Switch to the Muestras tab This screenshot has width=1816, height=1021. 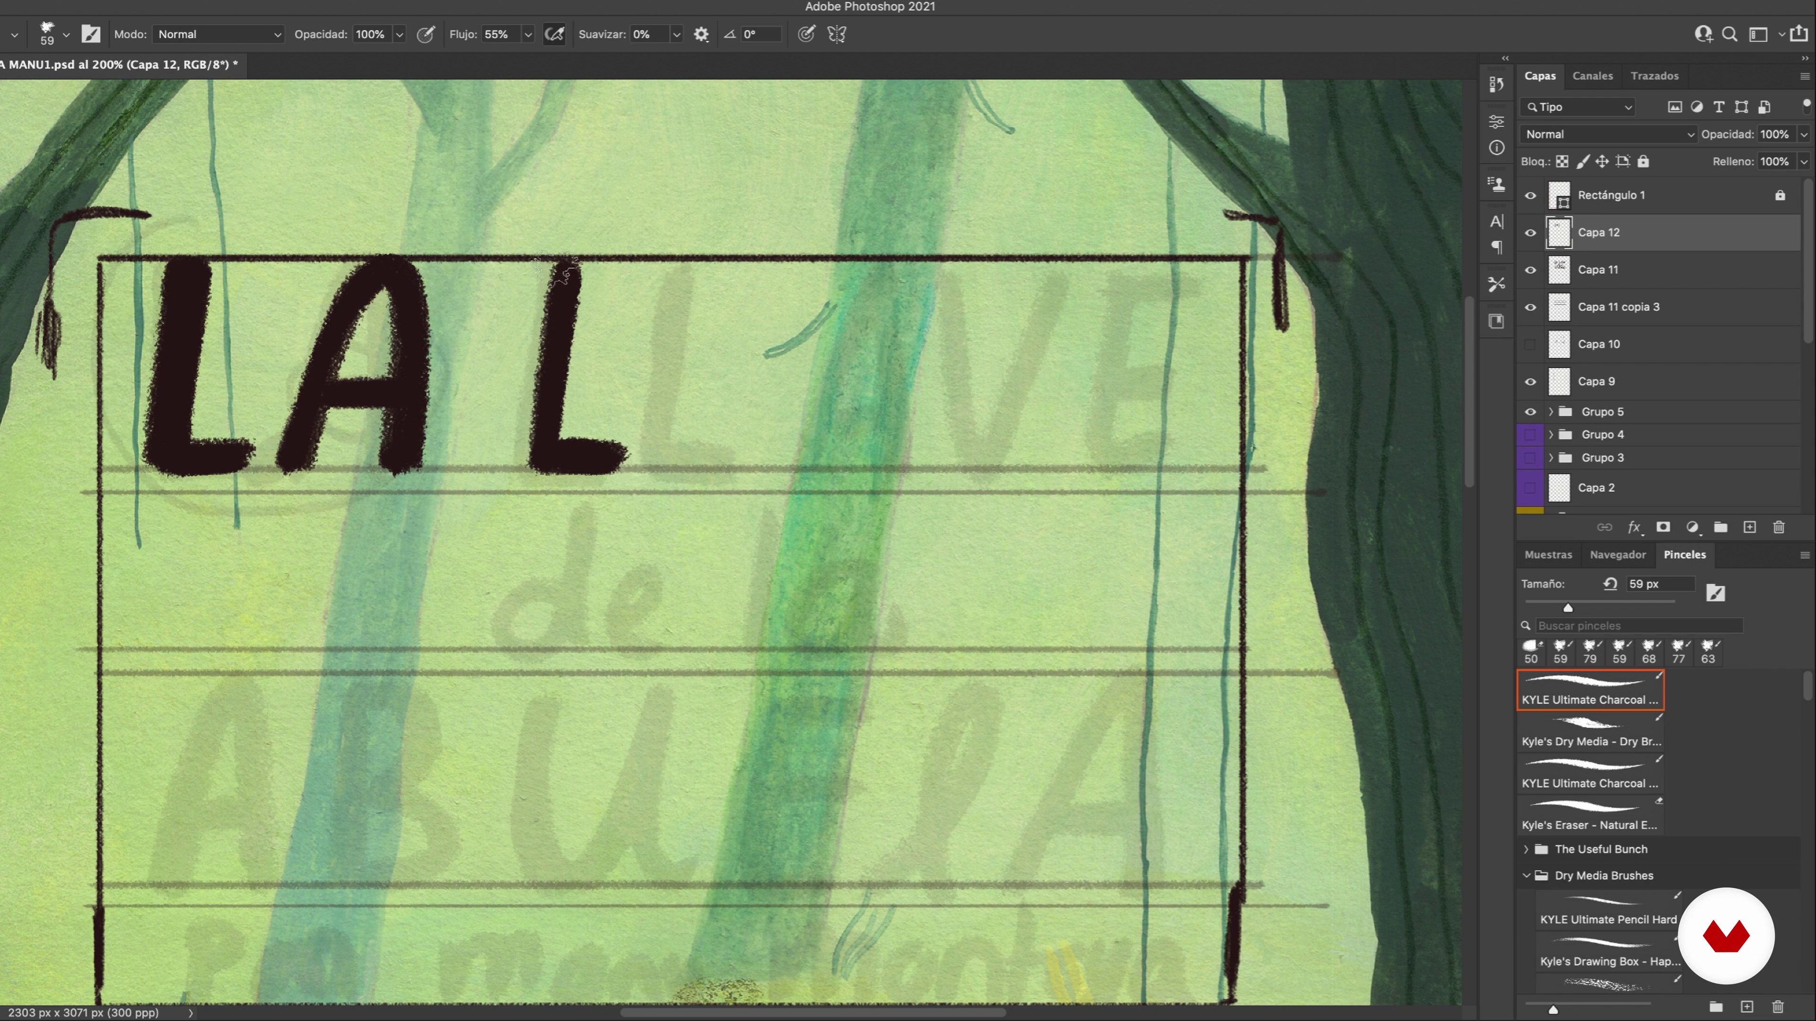1547,554
